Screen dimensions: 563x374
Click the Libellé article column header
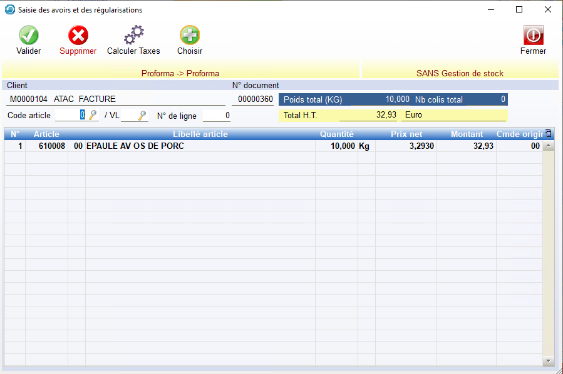[200, 134]
